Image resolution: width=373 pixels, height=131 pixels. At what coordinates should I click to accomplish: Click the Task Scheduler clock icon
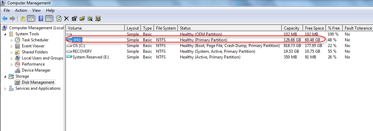[17, 40]
